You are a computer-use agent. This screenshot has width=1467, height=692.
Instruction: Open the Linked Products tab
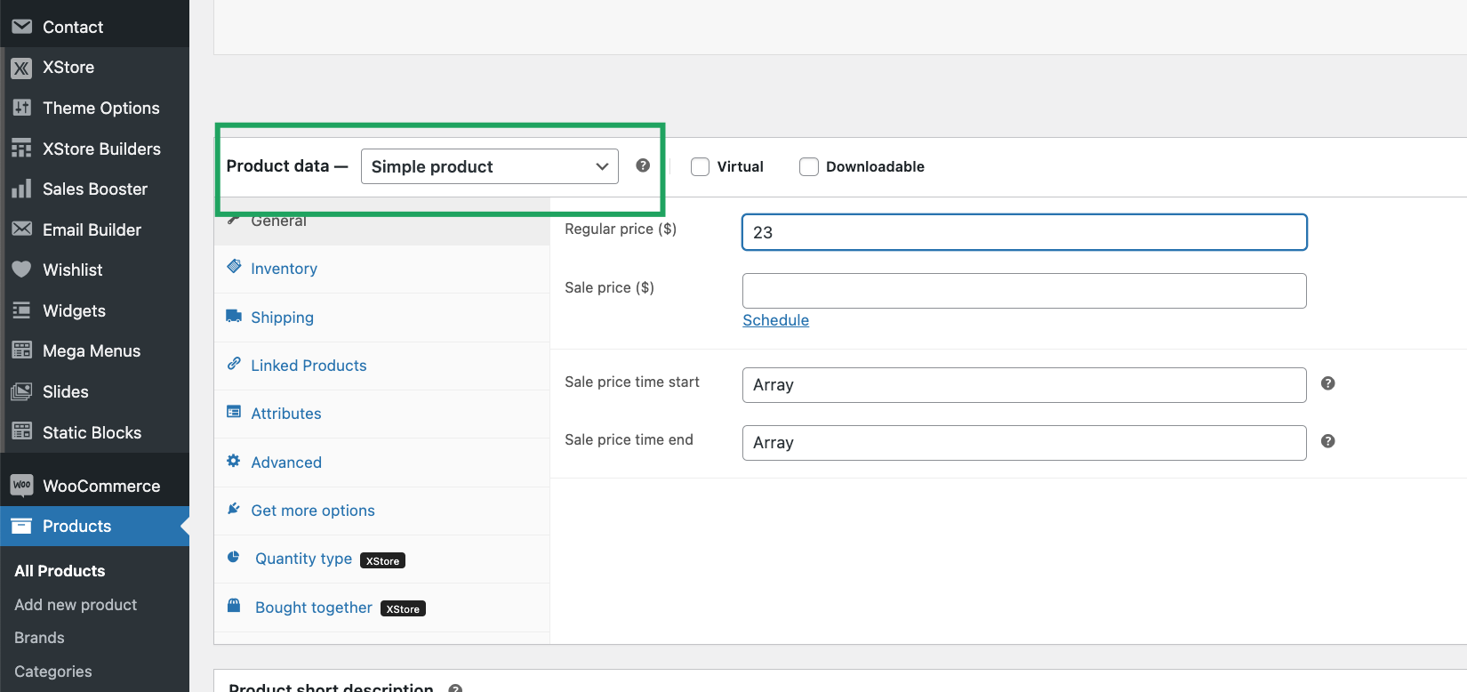382,366
